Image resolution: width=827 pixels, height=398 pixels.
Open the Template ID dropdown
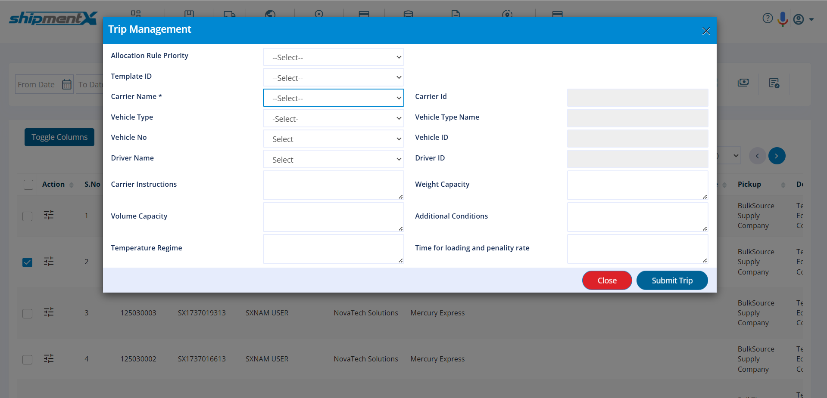[x=333, y=77]
